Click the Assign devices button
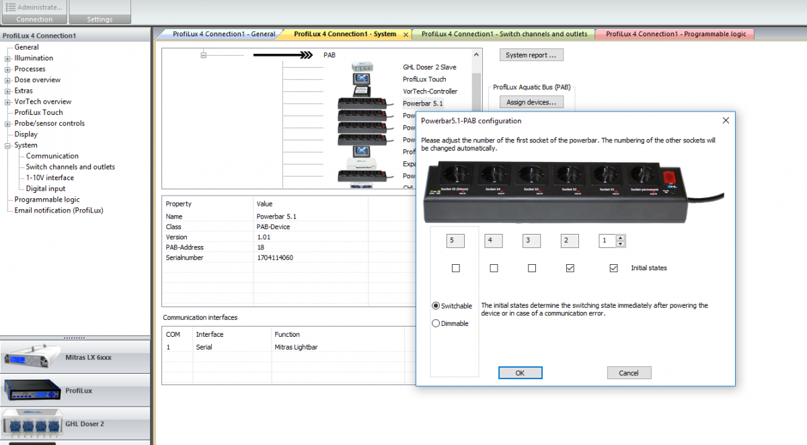This screenshot has width=807, height=445. (531, 102)
